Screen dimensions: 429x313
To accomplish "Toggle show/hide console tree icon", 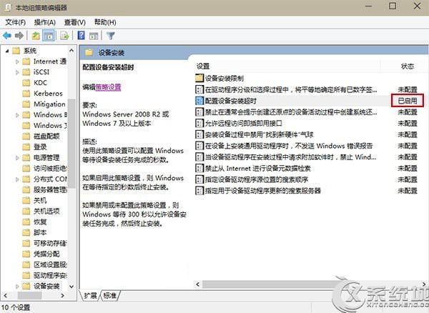I will (x=49, y=36).
